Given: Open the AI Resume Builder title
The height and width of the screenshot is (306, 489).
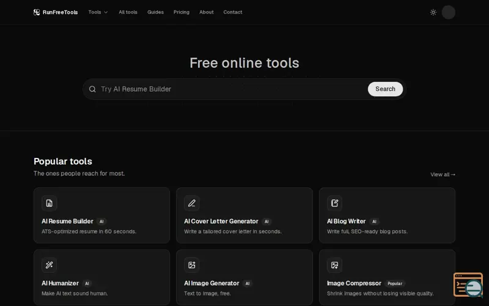Looking at the screenshot, I should (x=67, y=221).
